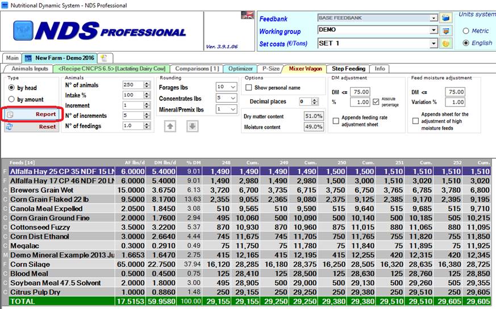The height and width of the screenshot is (309, 496).
Task: Click the Set costs coin icon button
Action: 445,43
